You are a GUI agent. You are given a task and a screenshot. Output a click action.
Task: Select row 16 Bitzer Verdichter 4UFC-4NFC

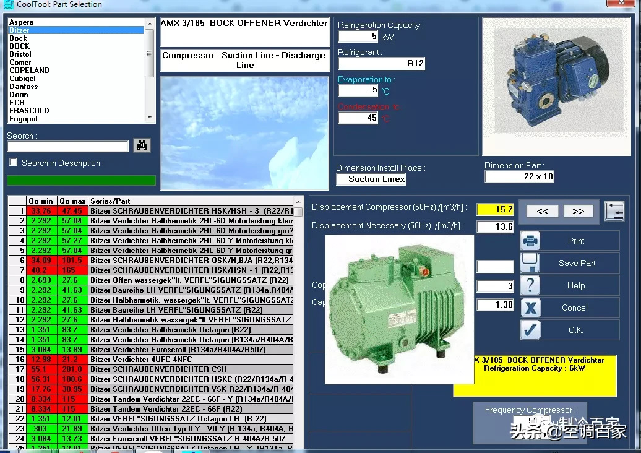[150, 360]
